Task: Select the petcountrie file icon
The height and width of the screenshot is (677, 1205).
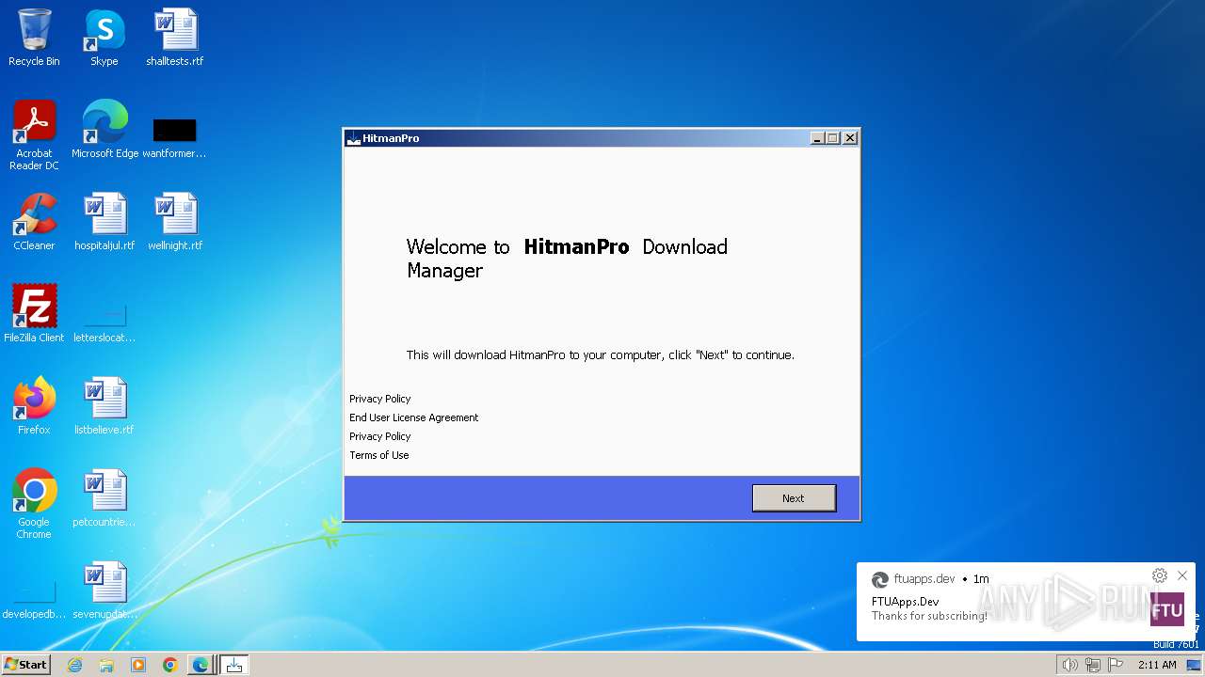Action: coord(104,498)
